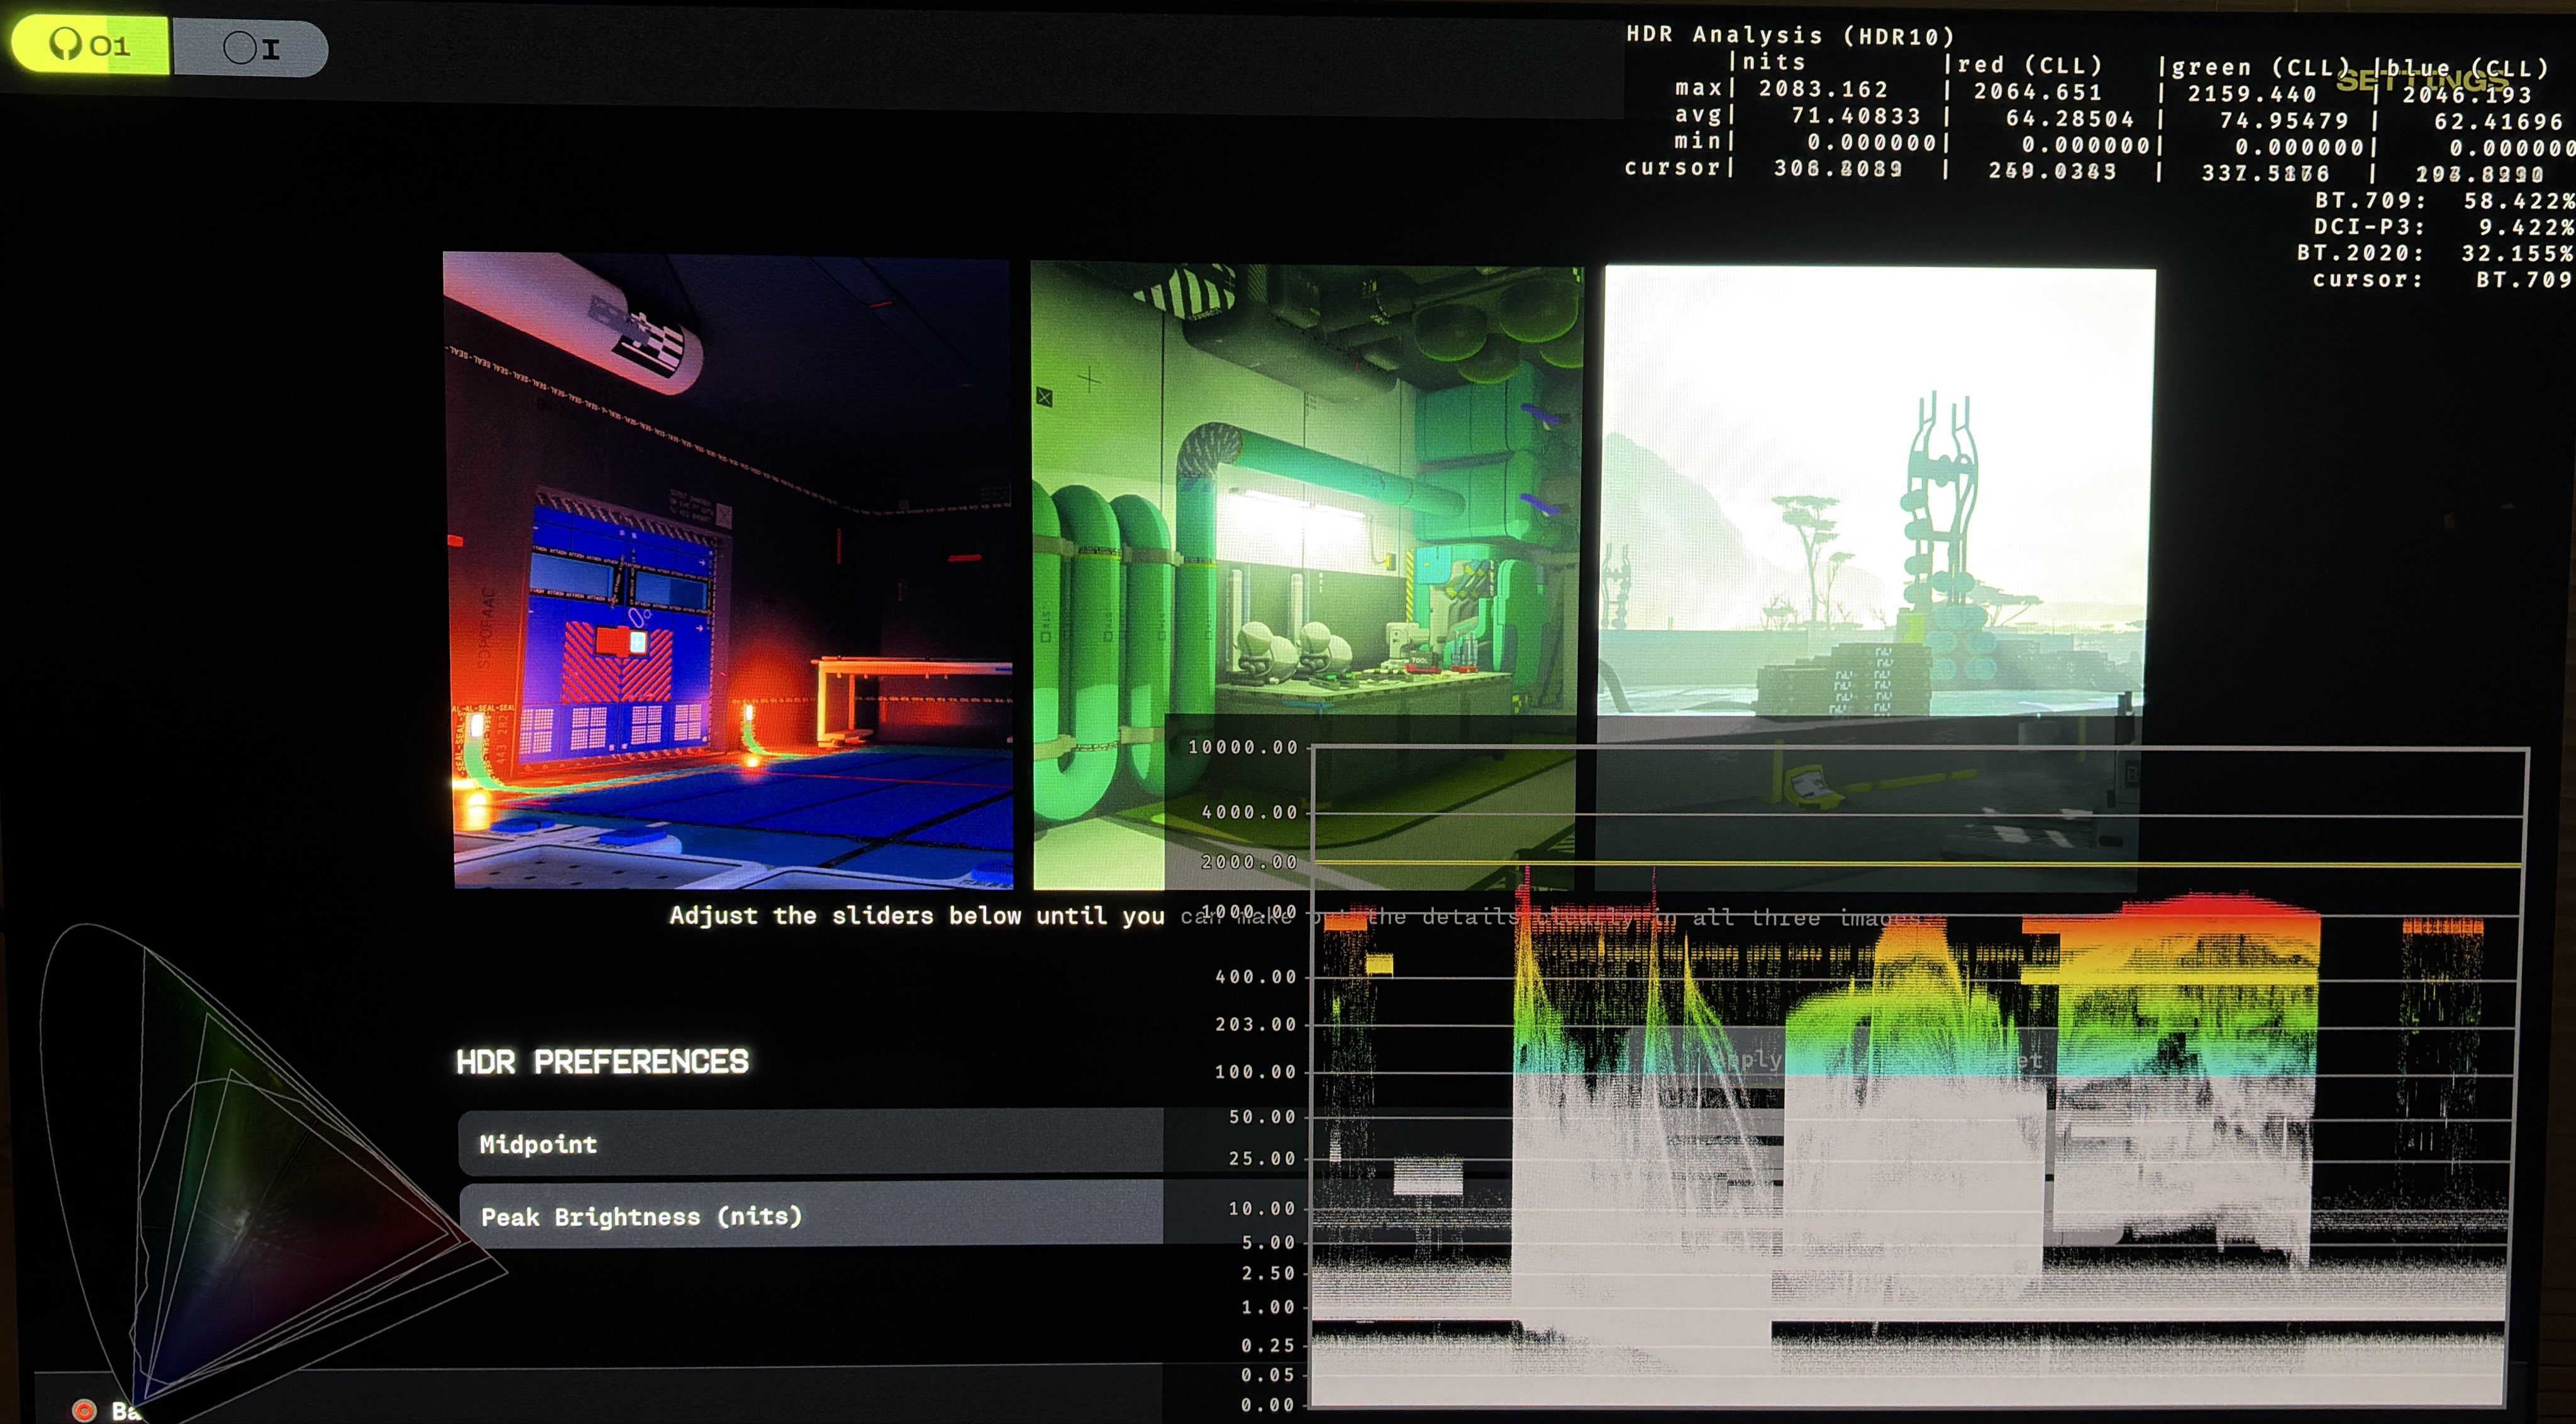Select the yellow 01 tab
Screen dimensions: 2576x1424
(90, 44)
